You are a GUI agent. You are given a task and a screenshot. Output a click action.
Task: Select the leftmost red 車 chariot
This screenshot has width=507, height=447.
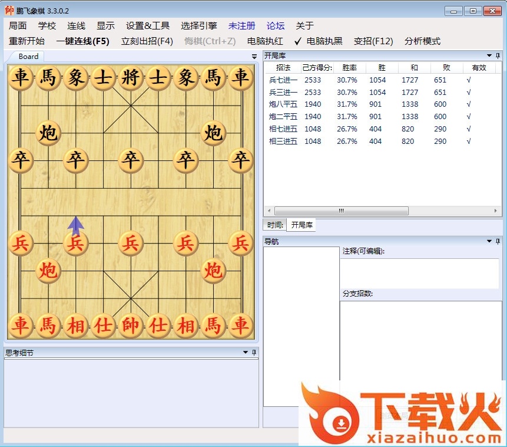[21, 326]
